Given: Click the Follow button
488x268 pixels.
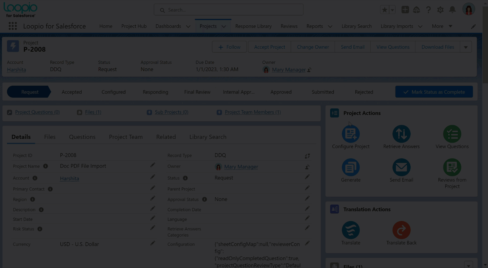Looking at the screenshot, I should [229, 47].
